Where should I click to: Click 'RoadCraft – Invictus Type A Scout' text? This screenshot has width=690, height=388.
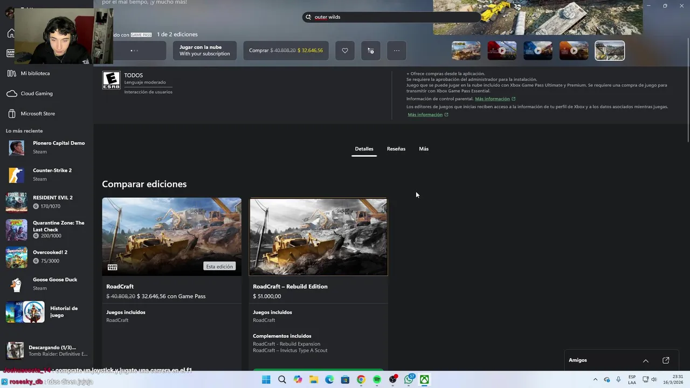(290, 350)
